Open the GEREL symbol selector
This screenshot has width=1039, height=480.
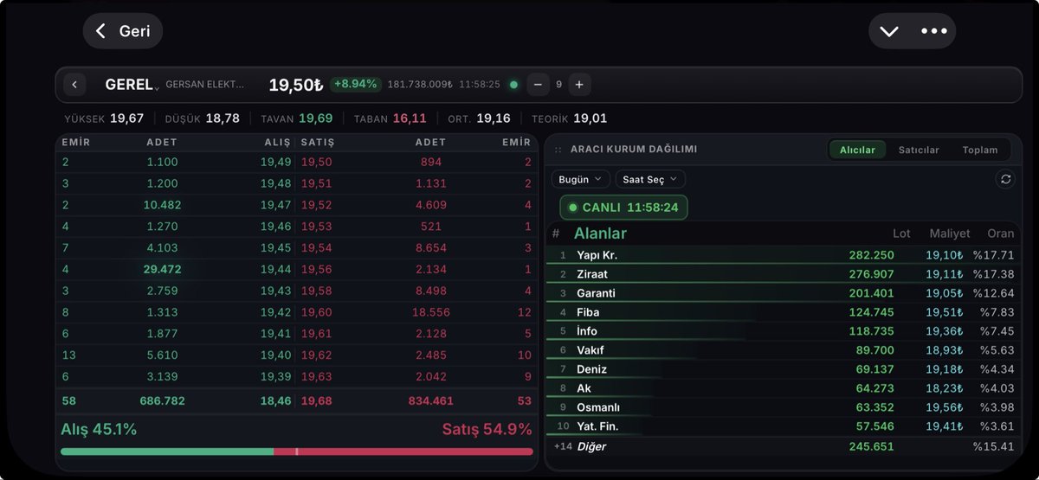coord(132,85)
